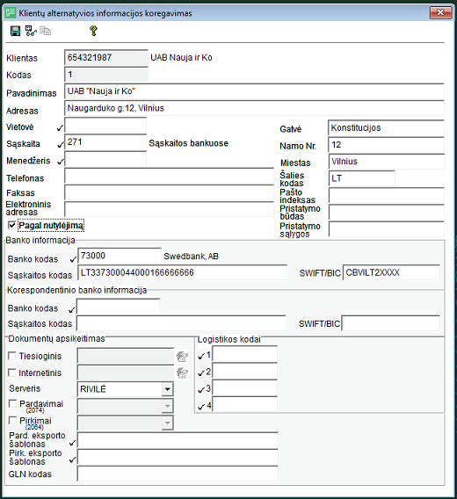Click the lookup checkmark next to Menedžeris
Screen dimensions: 457x499
click(x=60, y=162)
